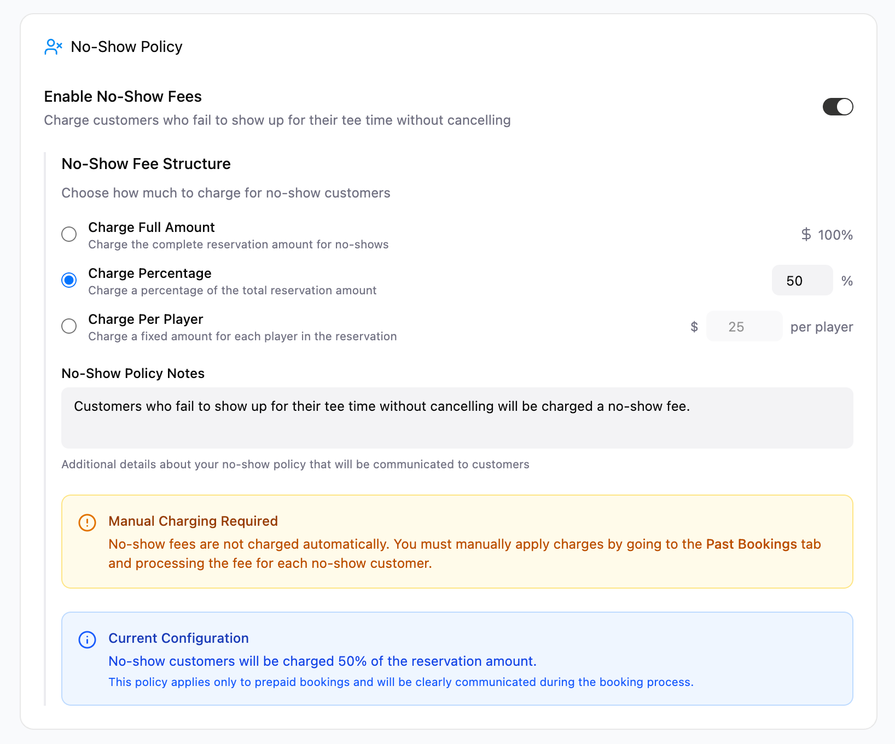This screenshot has height=744, width=895.
Task: Click the Charge Percentage label
Action: click(x=150, y=273)
